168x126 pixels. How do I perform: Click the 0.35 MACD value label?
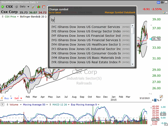163,114
